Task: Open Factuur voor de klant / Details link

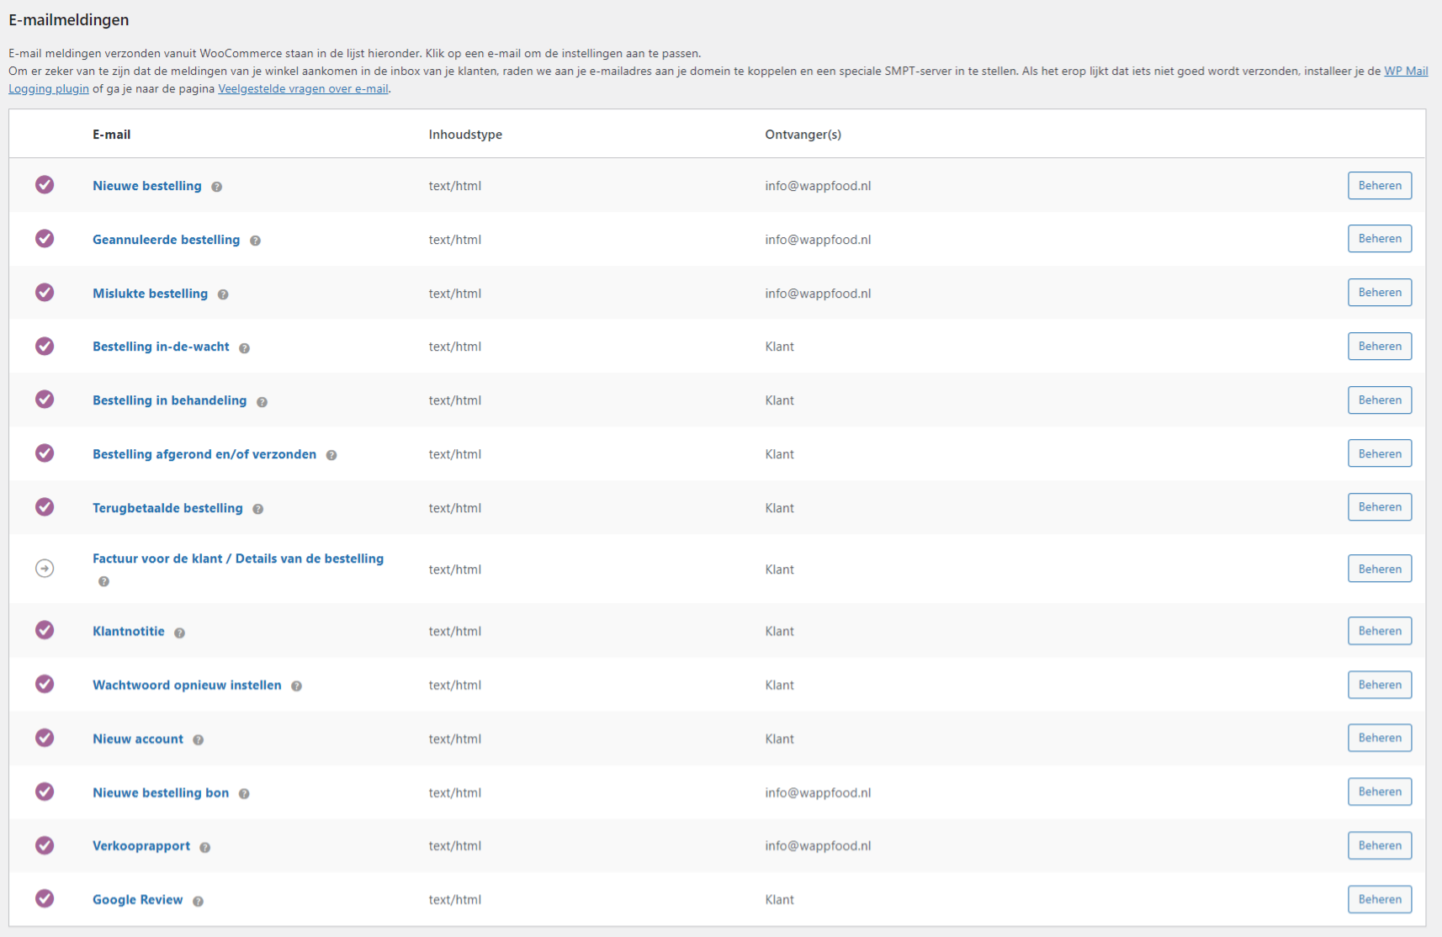Action: 238,558
